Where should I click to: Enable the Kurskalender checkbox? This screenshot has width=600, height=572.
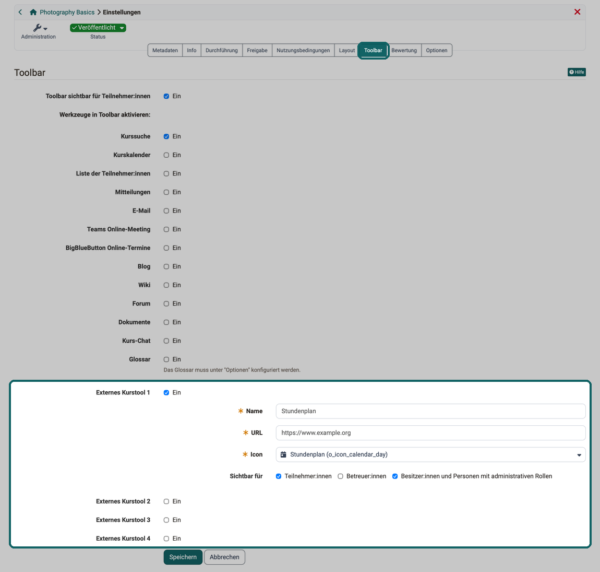coord(166,155)
